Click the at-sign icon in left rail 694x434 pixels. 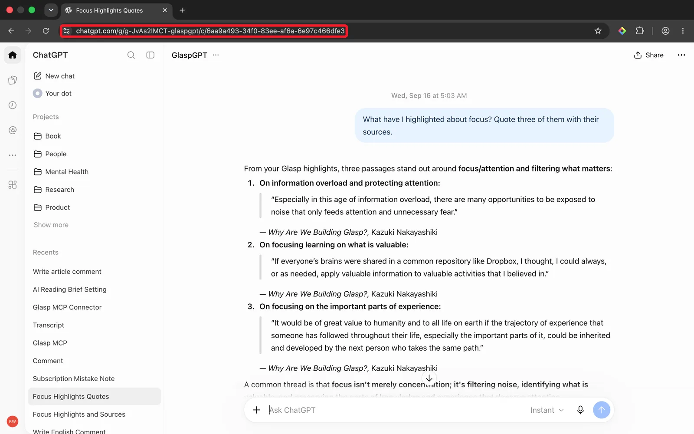pos(13,130)
